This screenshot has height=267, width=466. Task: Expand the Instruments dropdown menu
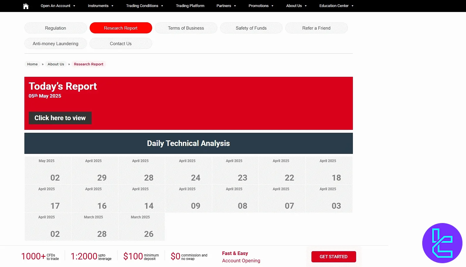point(100,6)
